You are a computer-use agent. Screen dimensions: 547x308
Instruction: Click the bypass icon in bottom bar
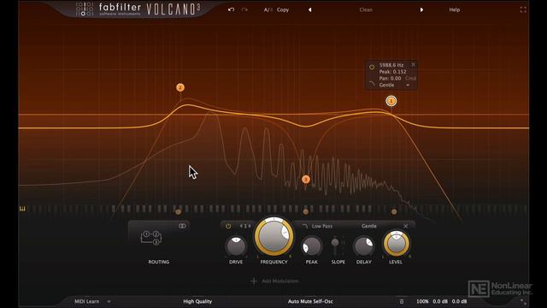pos(402,301)
